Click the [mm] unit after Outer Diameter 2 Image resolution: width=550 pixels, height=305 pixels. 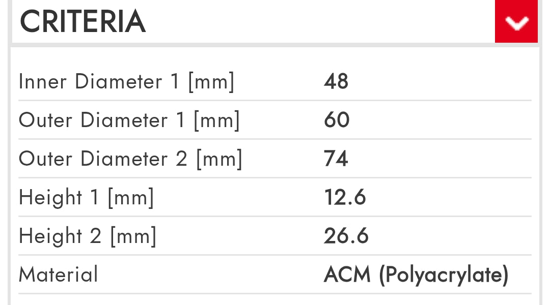(x=219, y=159)
